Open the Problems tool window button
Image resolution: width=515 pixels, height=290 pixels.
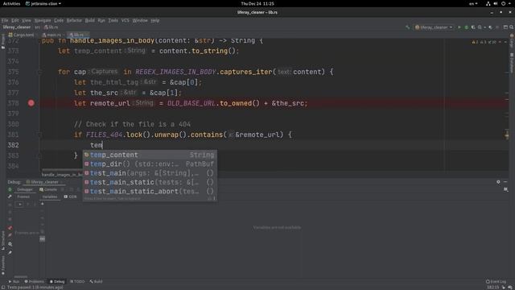pyautogui.click(x=34, y=281)
